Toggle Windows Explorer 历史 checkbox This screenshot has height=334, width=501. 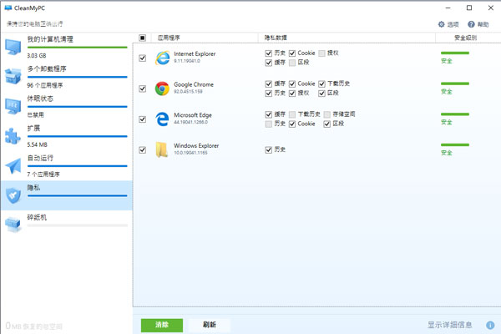tap(269, 149)
